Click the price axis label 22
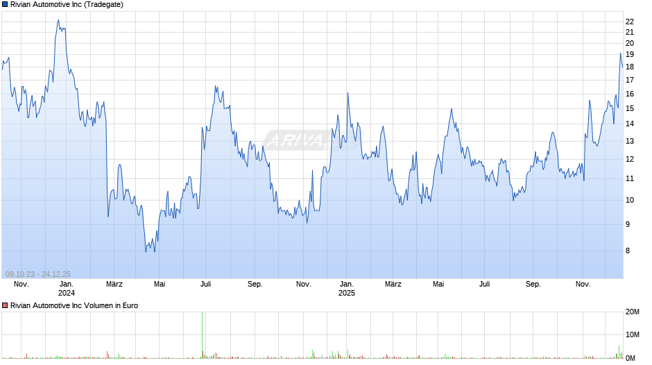652x365 pixels. [x=630, y=22]
